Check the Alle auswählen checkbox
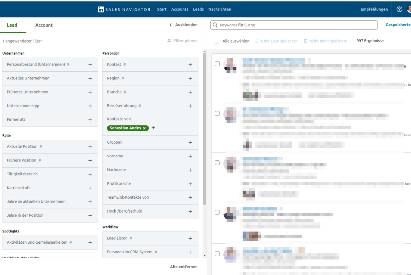 (x=217, y=41)
